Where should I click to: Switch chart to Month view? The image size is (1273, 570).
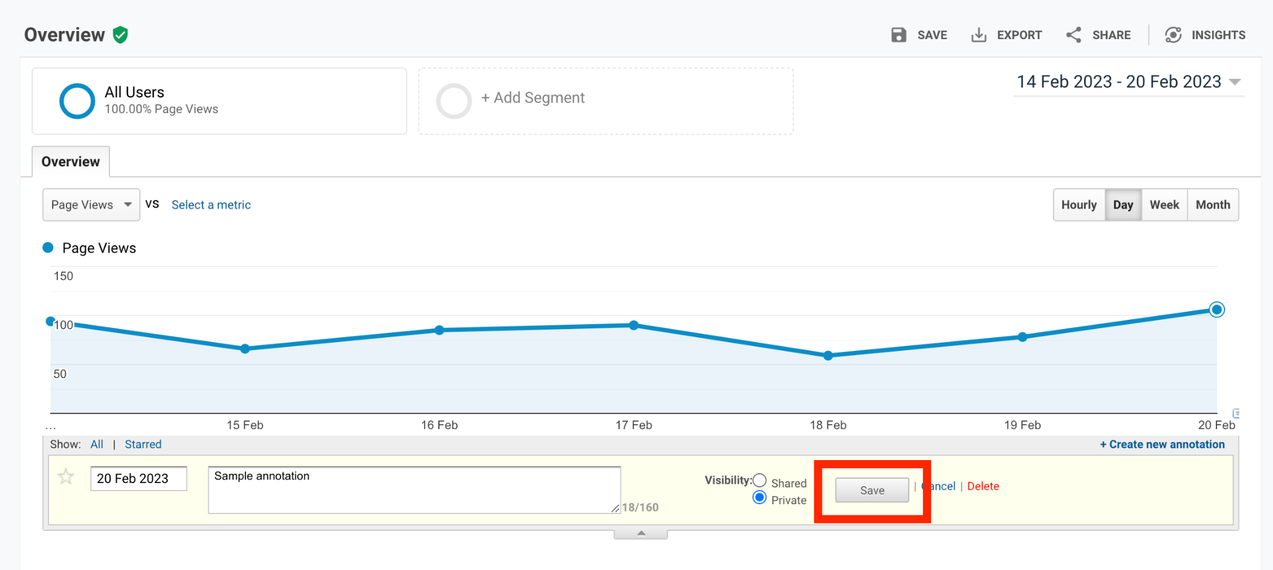[1213, 205]
